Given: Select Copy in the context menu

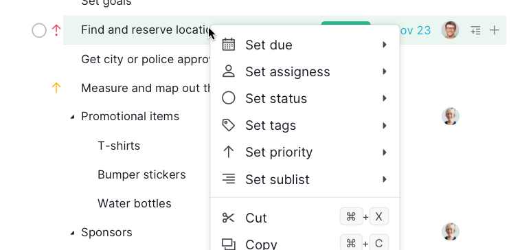Looking at the screenshot, I should (305, 245).
